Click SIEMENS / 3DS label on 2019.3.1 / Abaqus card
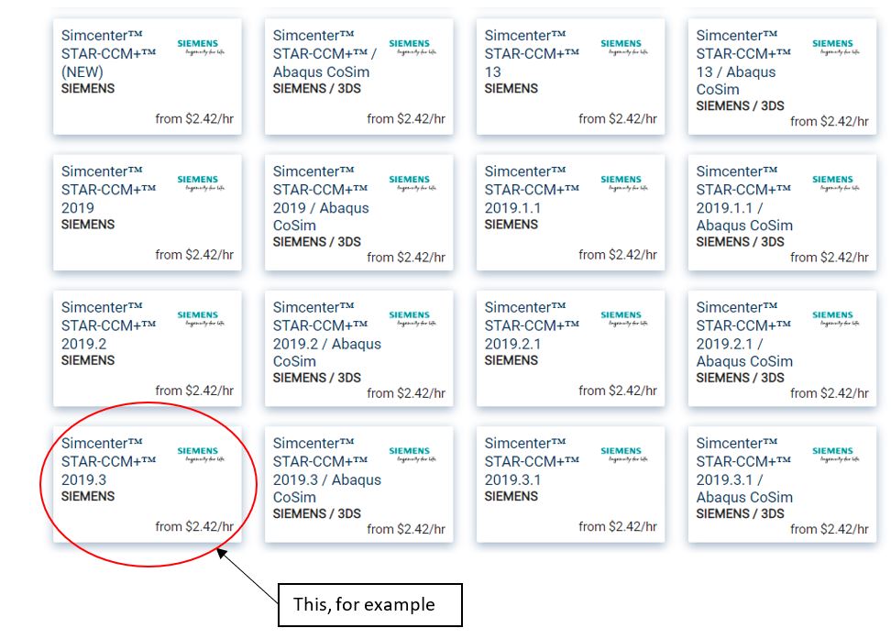Image resolution: width=891 pixels, height=639 pixels. coord(741,514)
